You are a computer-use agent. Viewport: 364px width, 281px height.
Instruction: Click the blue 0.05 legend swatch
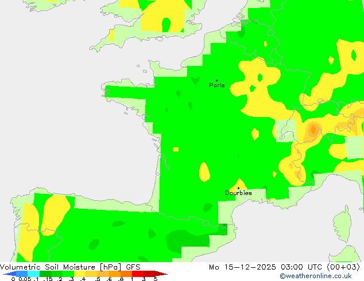click(22, 274)
